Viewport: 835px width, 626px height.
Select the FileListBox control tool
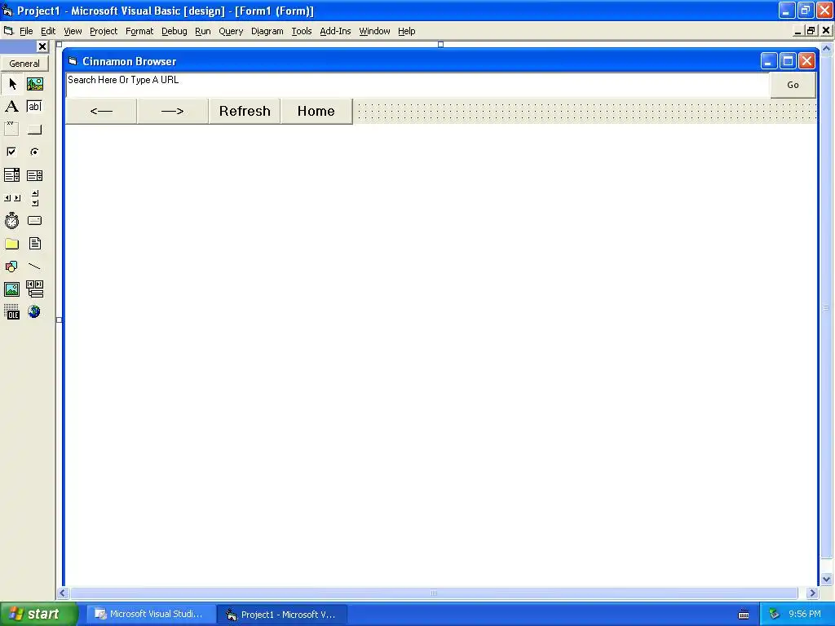coord(34,244)
